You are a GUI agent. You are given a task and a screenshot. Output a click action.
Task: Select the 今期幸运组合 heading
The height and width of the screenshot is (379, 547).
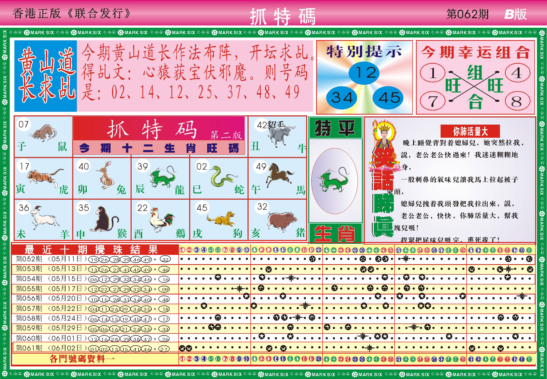[x=475, y=52]
